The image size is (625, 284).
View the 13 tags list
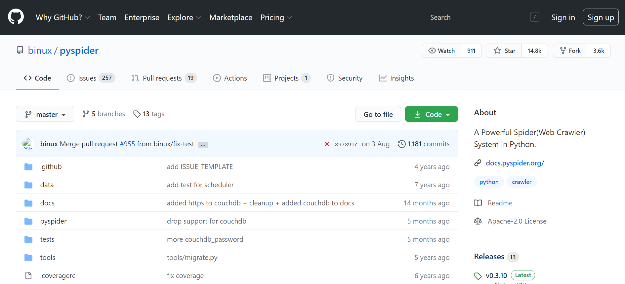point(149,114)
